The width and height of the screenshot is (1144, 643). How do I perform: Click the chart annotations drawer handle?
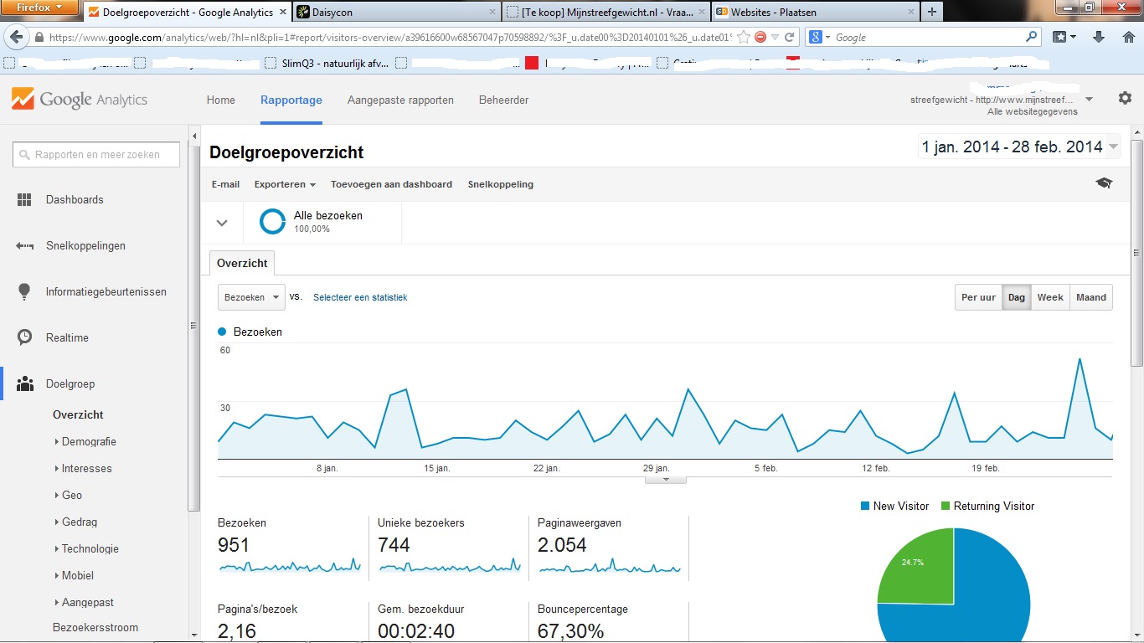coord(666,480)
